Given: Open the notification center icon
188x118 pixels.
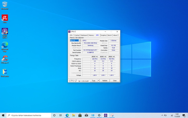Looking at the screenshot, I should click(184, 115).
